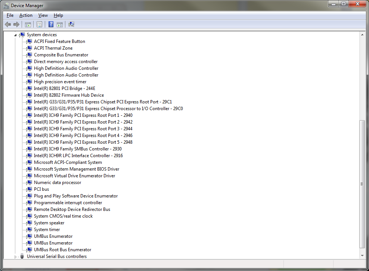369x271 pixels.
Task: Open the Properties toolbar icon
Action: click(x=40, y=24)
